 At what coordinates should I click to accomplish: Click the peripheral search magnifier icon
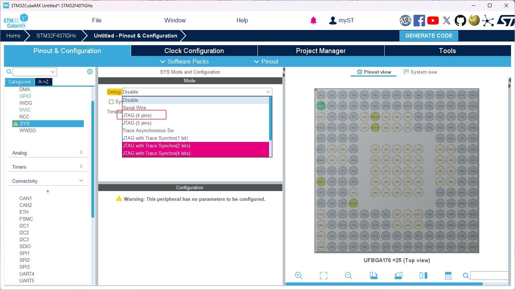pos(9,72)
